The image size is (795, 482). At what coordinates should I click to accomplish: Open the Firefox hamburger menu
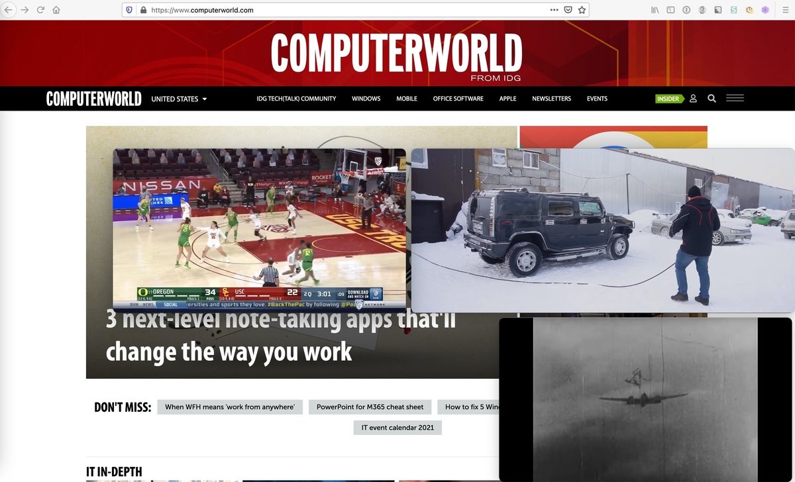tap(786, 10)
